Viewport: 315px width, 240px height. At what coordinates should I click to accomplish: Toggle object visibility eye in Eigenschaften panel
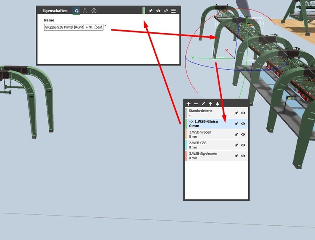158,11
